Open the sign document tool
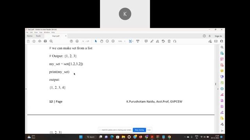The image size is (250, 140). click(157, 41)
